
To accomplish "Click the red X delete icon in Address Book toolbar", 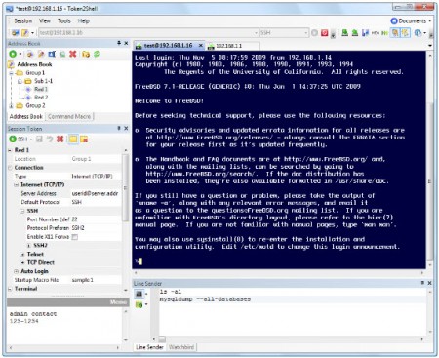I will click(x=73, y=54).
